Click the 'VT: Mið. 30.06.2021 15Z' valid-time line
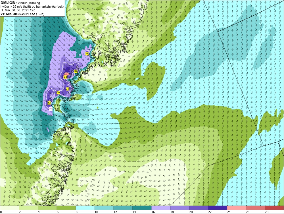The height and width of the screenshot is (214, 284). [22, 14]
